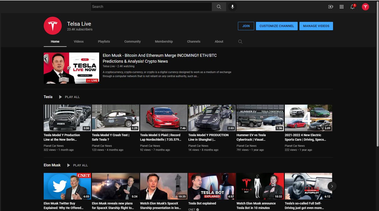379x211 pixels.
Task: Click the search magnifier button
Action: [x=219, y=7]
